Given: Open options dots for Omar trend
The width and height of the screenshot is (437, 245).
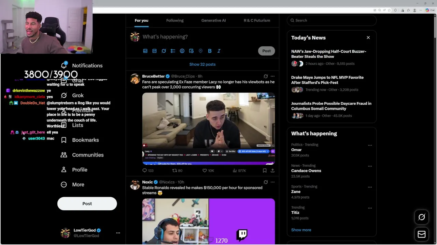Looking at the screenshot, I should [x=370, y=145].
